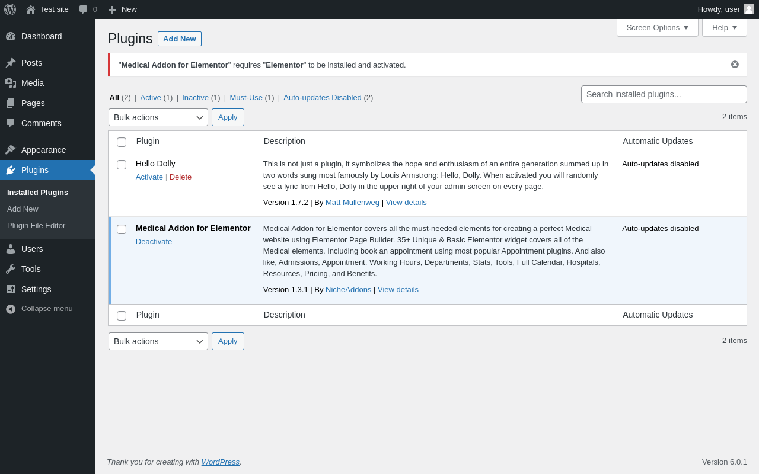This screenshot has width=759, height=474.
Task: Click the Users person icon
Action: click(11, 249)
